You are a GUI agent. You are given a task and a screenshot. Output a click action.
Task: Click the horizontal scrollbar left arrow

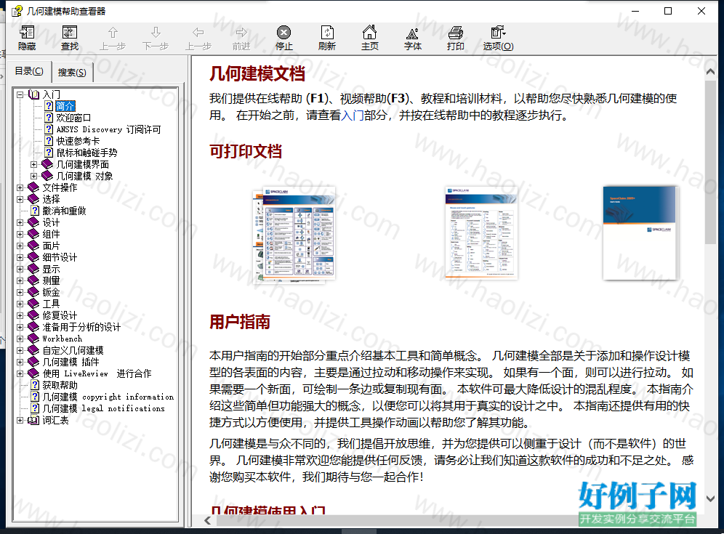pos(208,521)
